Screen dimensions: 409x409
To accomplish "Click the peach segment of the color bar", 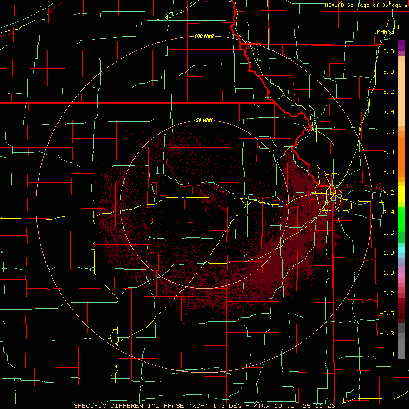I will (x=401, y=93).
